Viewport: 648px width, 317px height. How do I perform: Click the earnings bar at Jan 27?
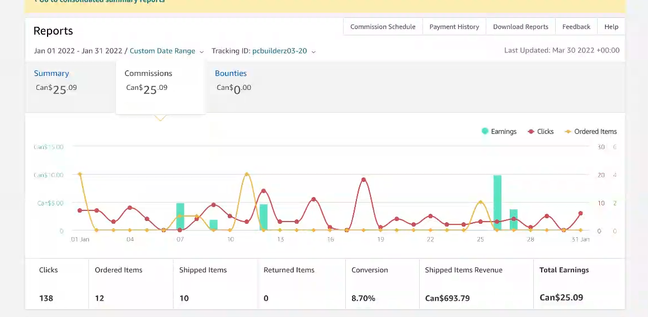[x=514, y=220]
